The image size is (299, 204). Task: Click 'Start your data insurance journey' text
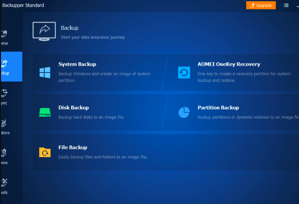tap(93, 37)
